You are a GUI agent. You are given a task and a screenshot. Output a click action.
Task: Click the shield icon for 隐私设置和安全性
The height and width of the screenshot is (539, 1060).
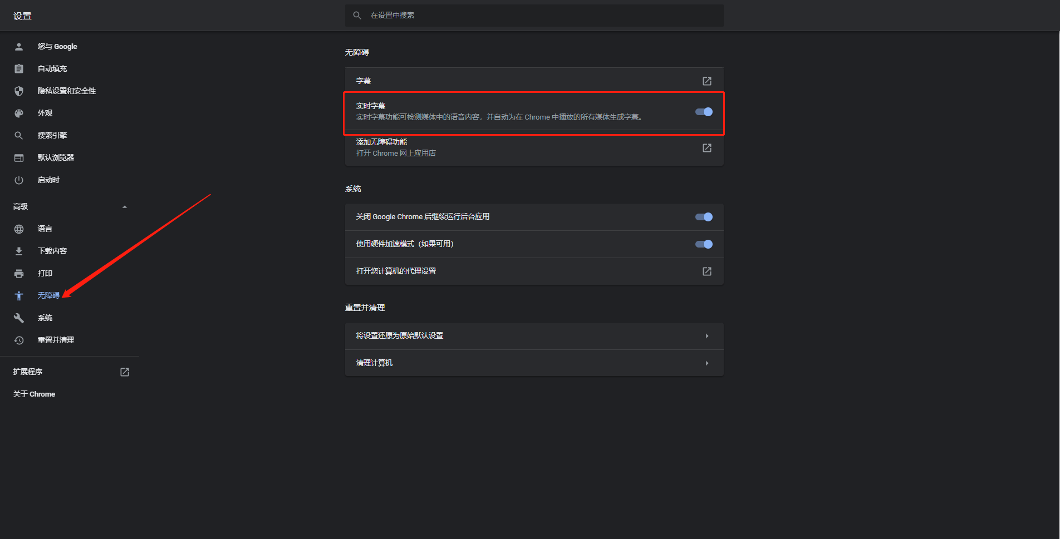pyautogui.click(x=19, y=91)
